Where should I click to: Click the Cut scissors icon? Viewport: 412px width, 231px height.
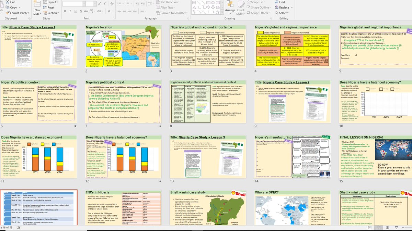[x=8, y=2]
